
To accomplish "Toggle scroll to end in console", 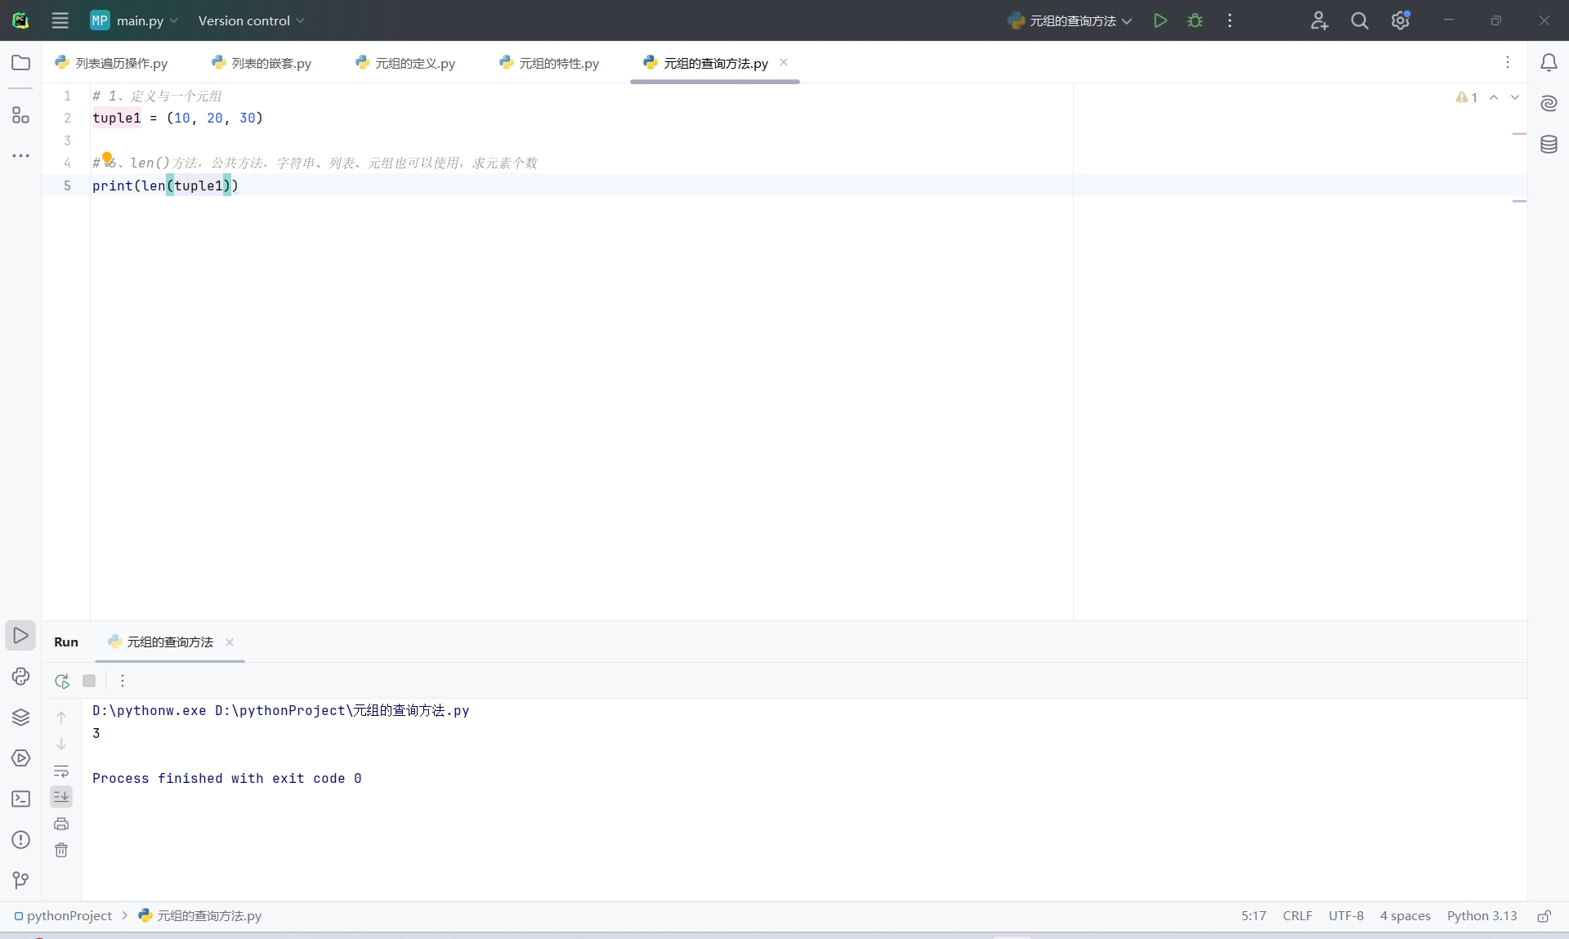I will coord(61,797).
